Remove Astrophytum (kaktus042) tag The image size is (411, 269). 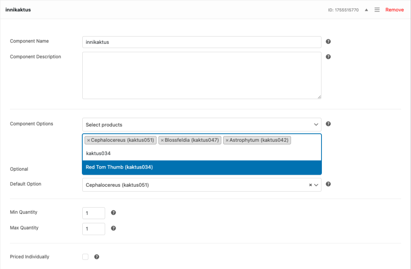(227, 141)
